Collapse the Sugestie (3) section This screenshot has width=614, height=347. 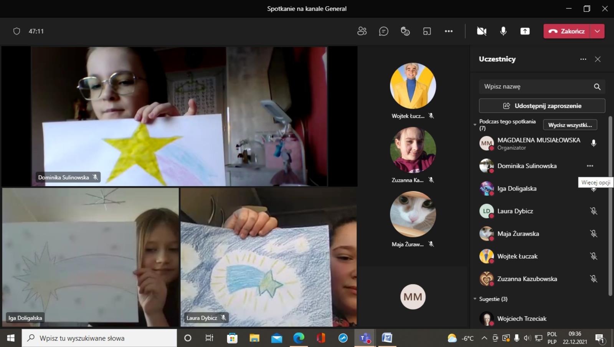pos(475,299)
